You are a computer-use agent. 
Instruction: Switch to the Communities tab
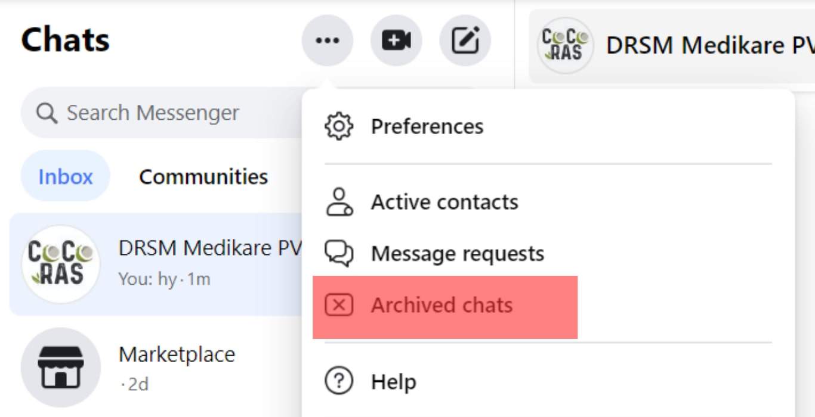tap(203, 176)
